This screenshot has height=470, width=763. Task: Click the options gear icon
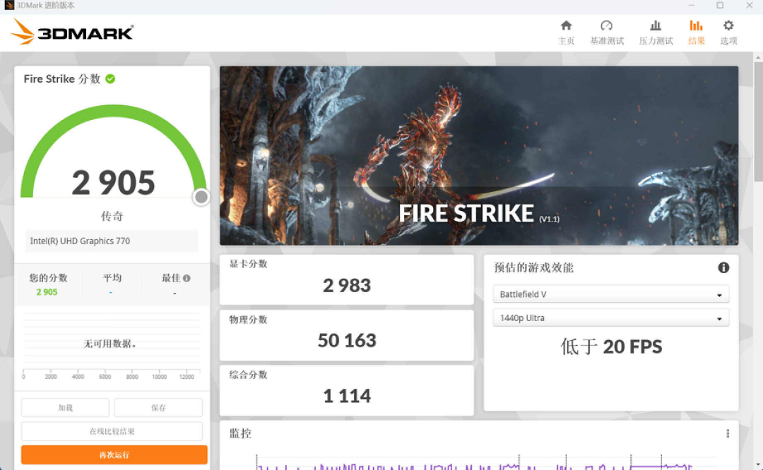click(x=728, y=25)
